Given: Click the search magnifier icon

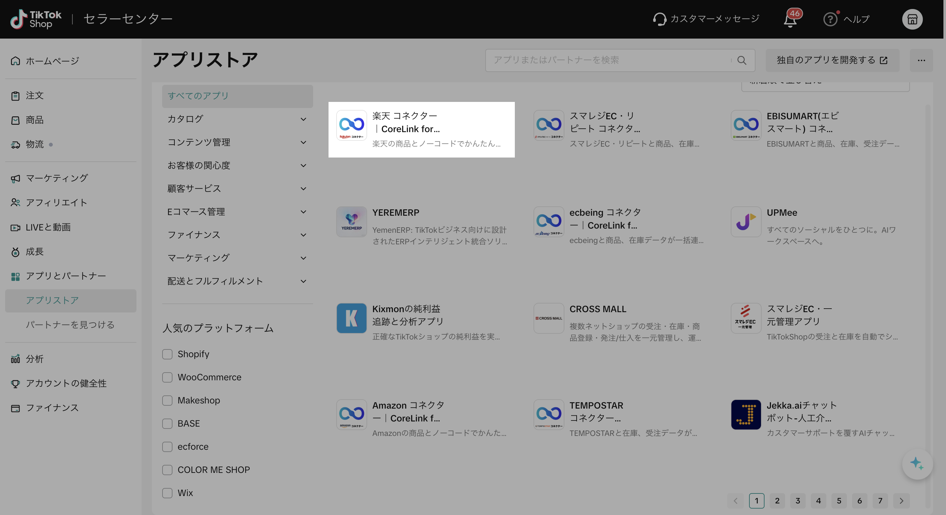Looking at the screenshot, I should [742, 60].
